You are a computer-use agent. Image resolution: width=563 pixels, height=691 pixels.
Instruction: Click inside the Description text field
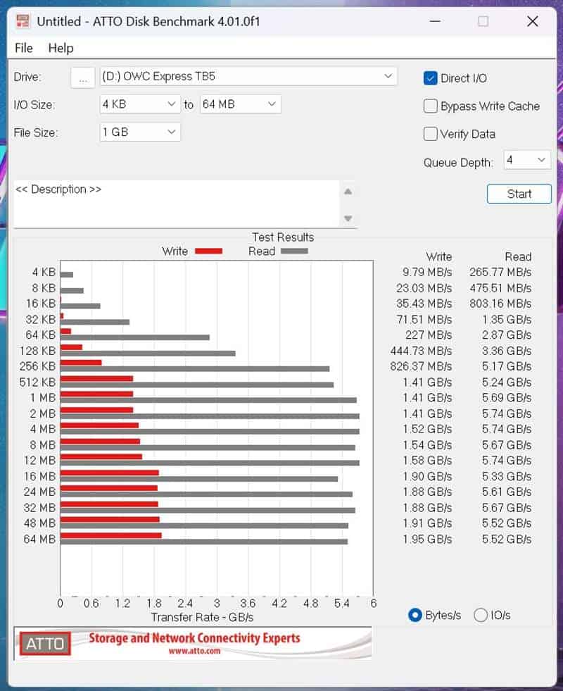[x=176, y=204]
